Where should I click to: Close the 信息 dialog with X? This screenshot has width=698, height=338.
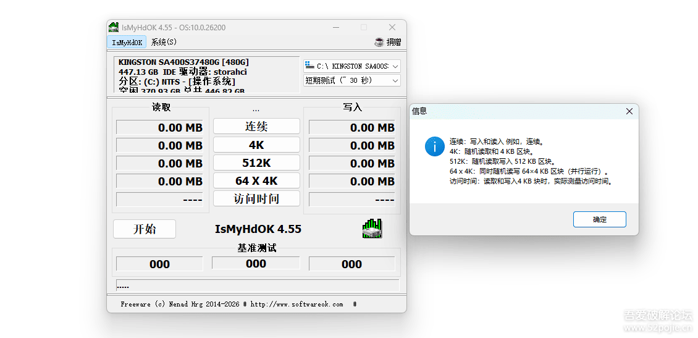[629, 111]
